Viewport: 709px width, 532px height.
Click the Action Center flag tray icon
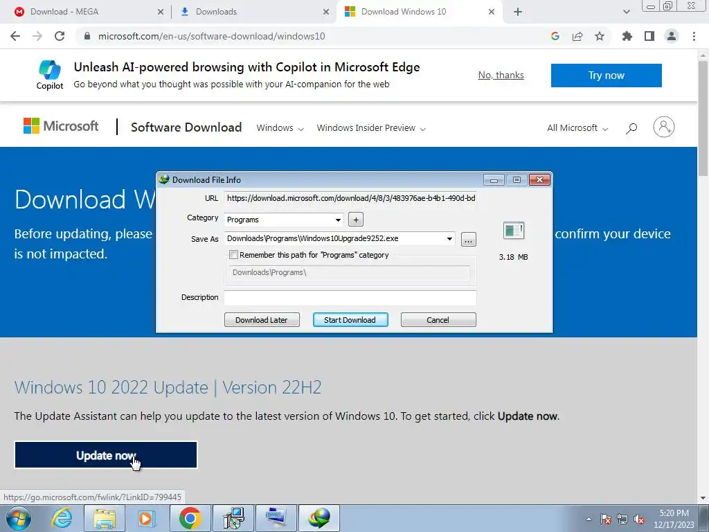tap(606, 520)
